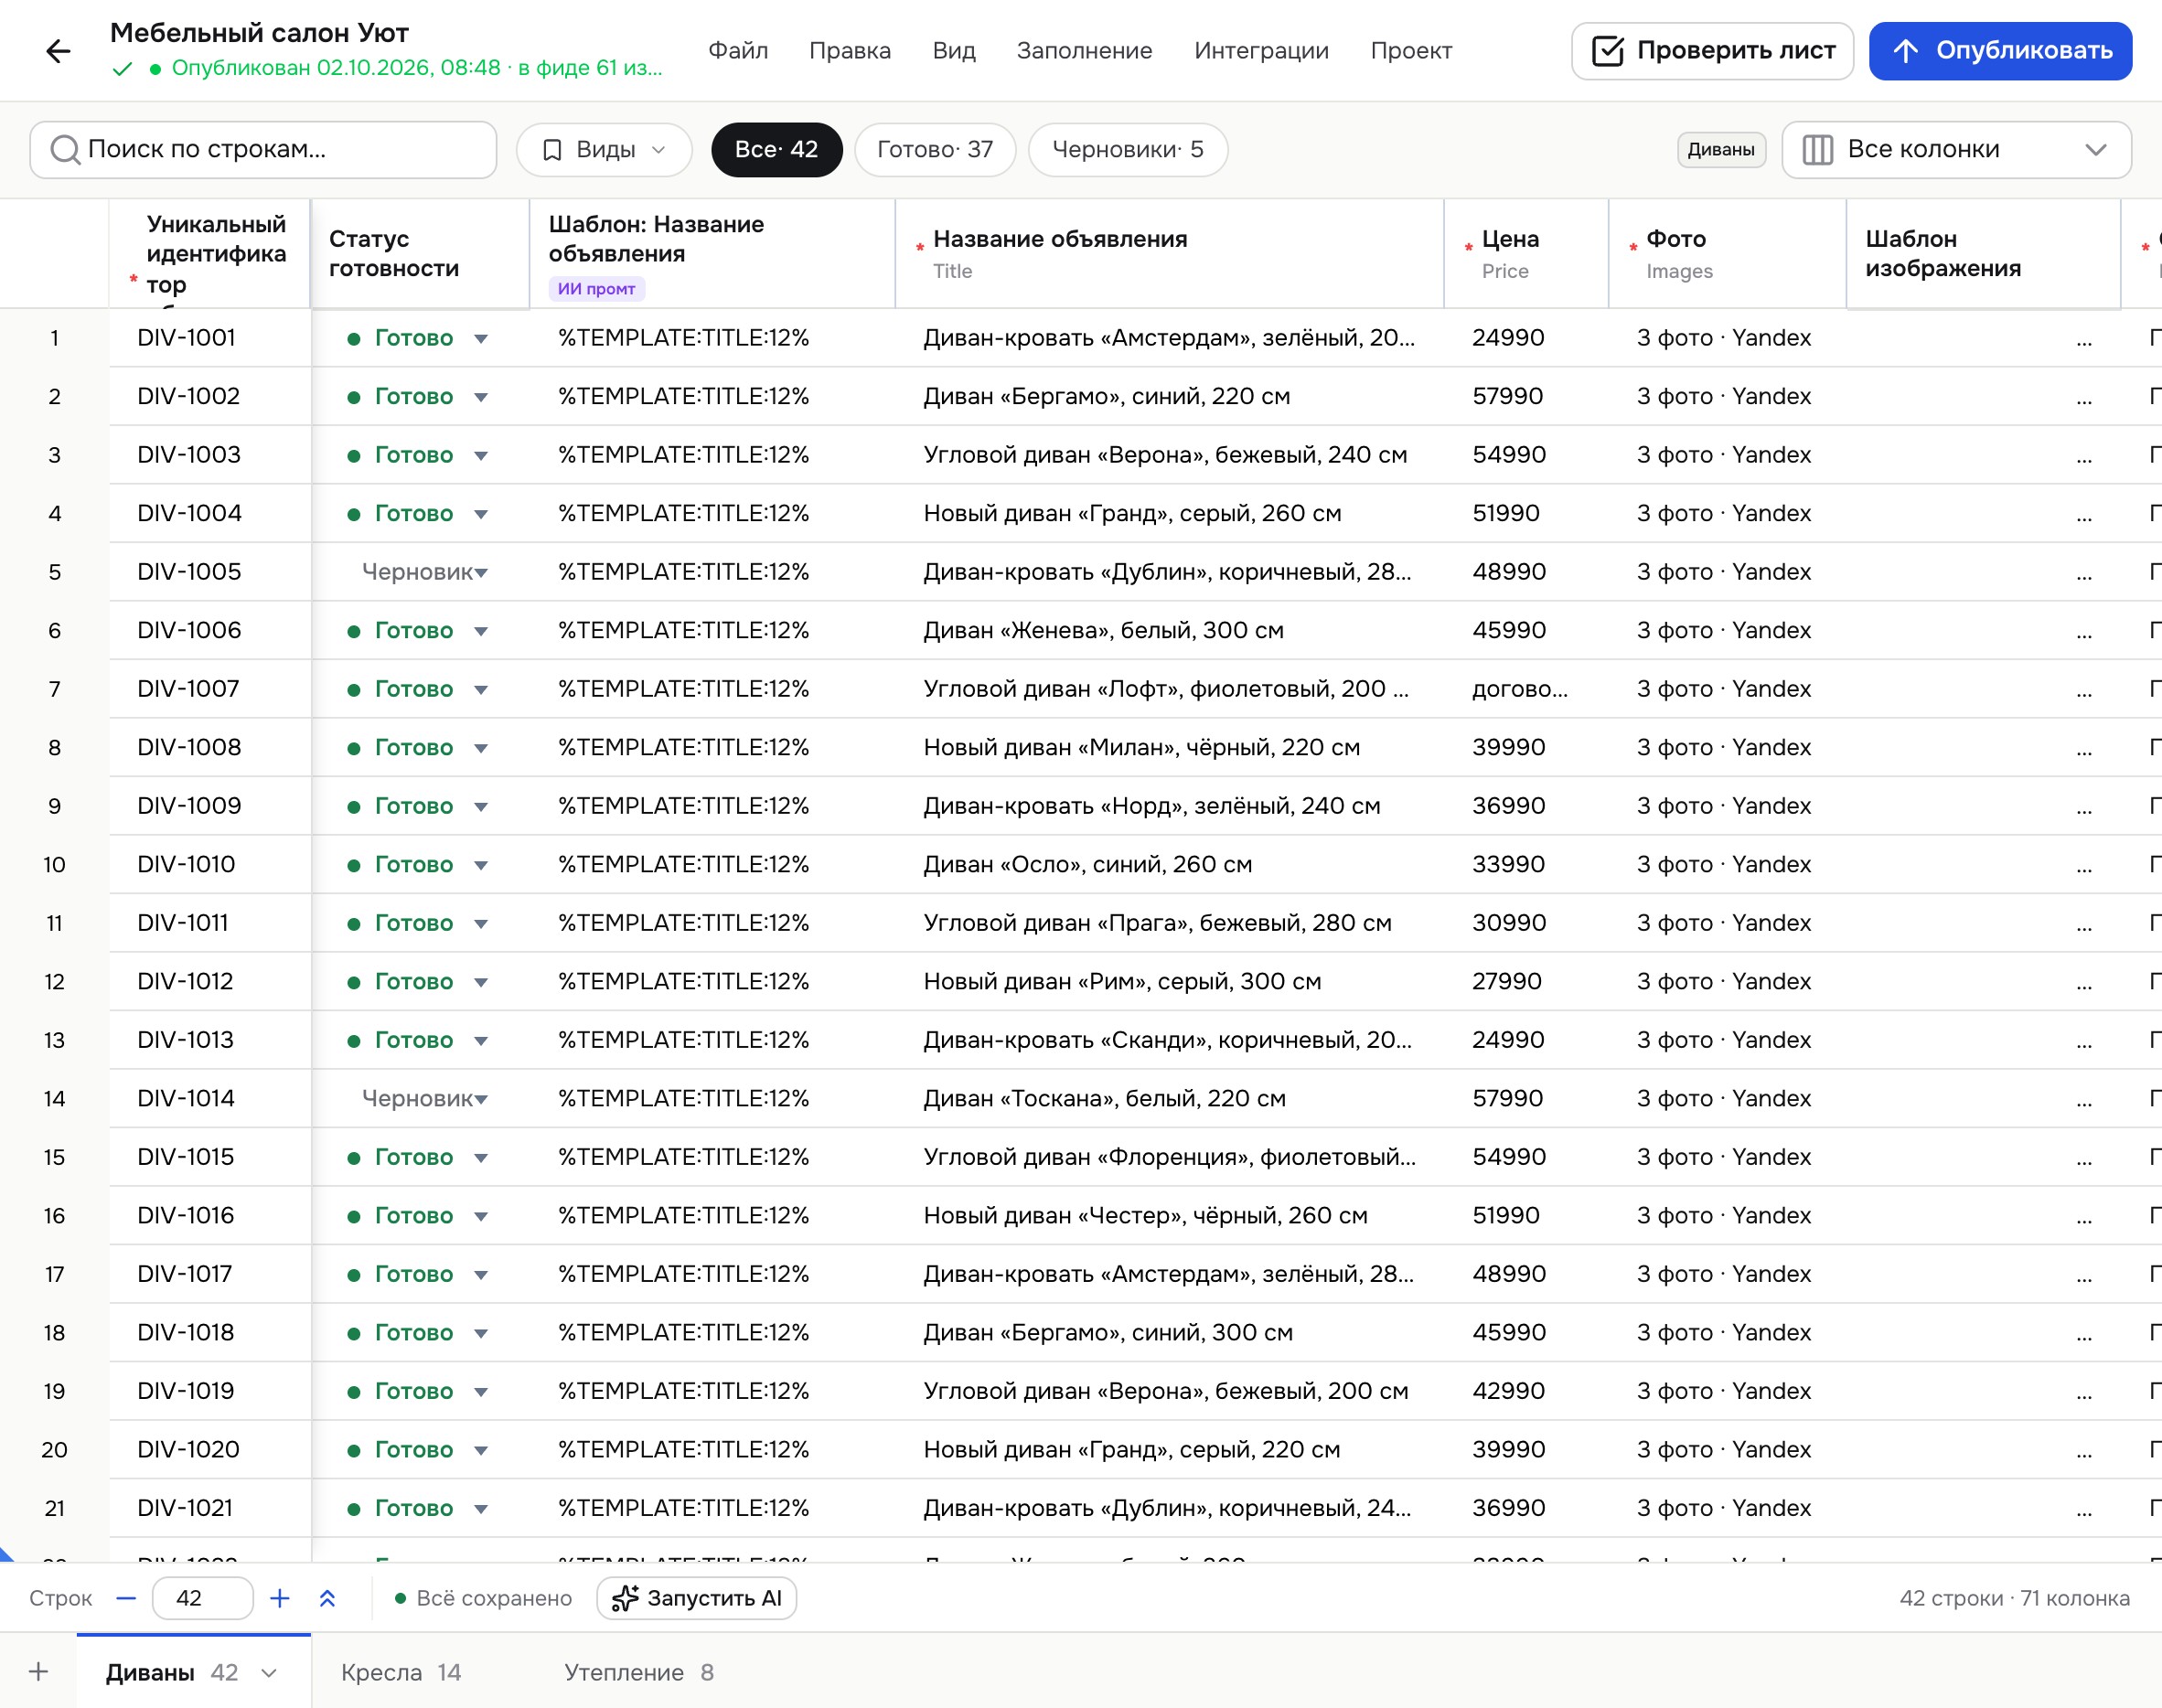Click the row count field showing 42
This screenshot has width=2162, height=1708.
click(x=202, y=1598)
